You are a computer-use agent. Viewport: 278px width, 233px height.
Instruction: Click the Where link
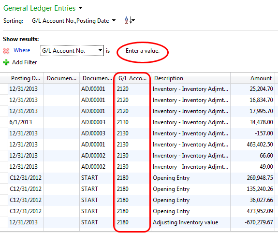click(x=22, y=50)
